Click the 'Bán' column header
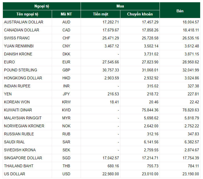This screenshot has width=203, height=179. pos(180,11)
